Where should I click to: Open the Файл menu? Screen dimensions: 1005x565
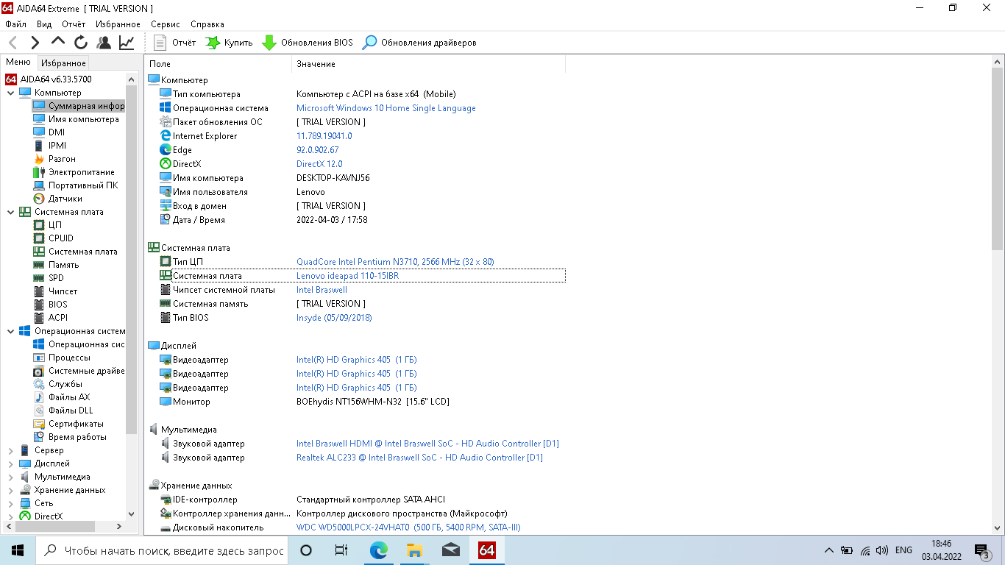click(15, 24)
